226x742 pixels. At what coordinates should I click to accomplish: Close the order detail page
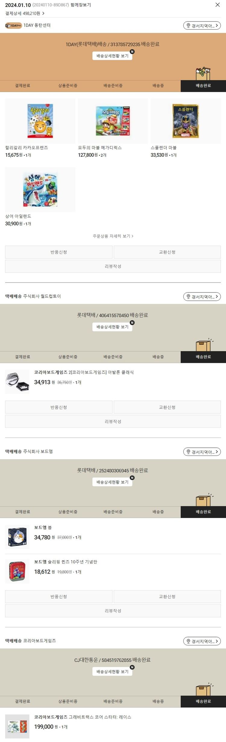(x=218, y=5)
